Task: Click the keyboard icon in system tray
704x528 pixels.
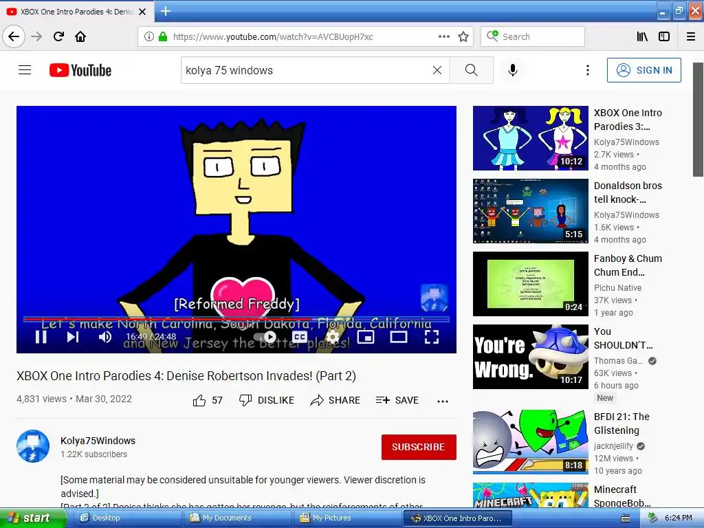Action: click(x=625, y=518)
